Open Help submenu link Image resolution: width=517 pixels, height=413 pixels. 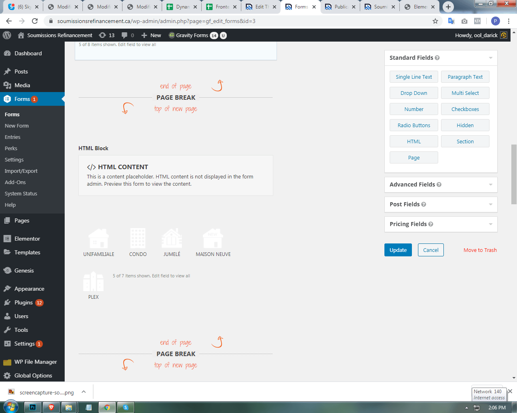10,205
